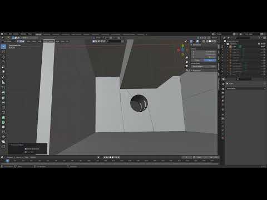Collapse the Transform panel in sidebar
This screenshot has height=200, width=267.
pos(197,45)
